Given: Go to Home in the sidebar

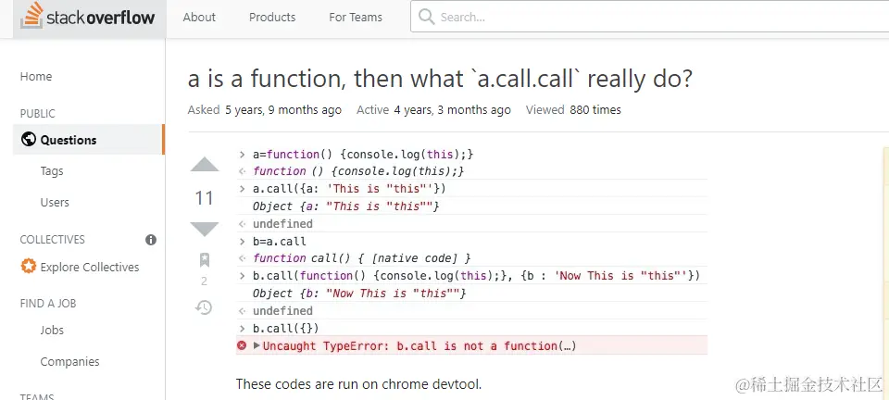Looking at the screenshot, I should 36,77.
